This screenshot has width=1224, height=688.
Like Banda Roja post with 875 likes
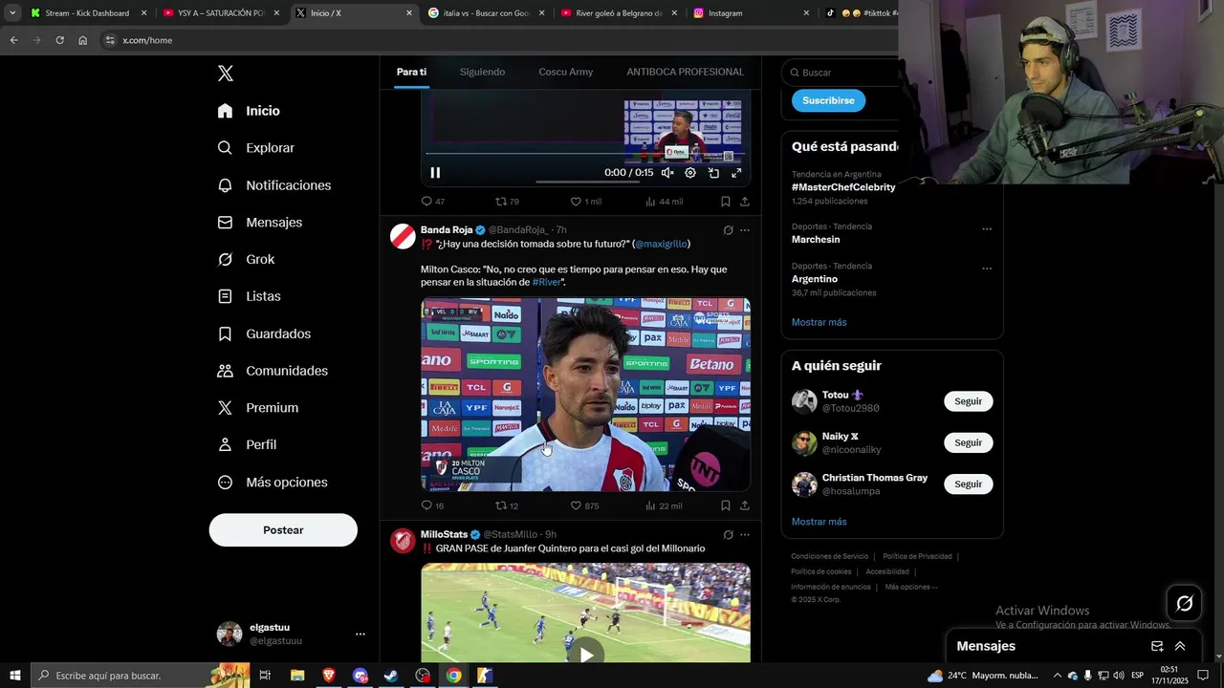point(585,505)
